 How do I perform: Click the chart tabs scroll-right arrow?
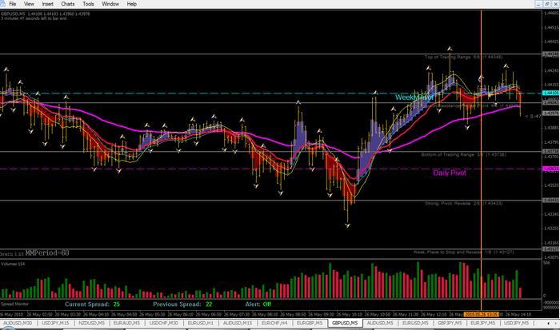tap(556, 324)
